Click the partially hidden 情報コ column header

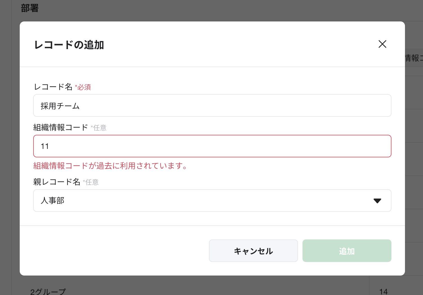pos(414,58)
